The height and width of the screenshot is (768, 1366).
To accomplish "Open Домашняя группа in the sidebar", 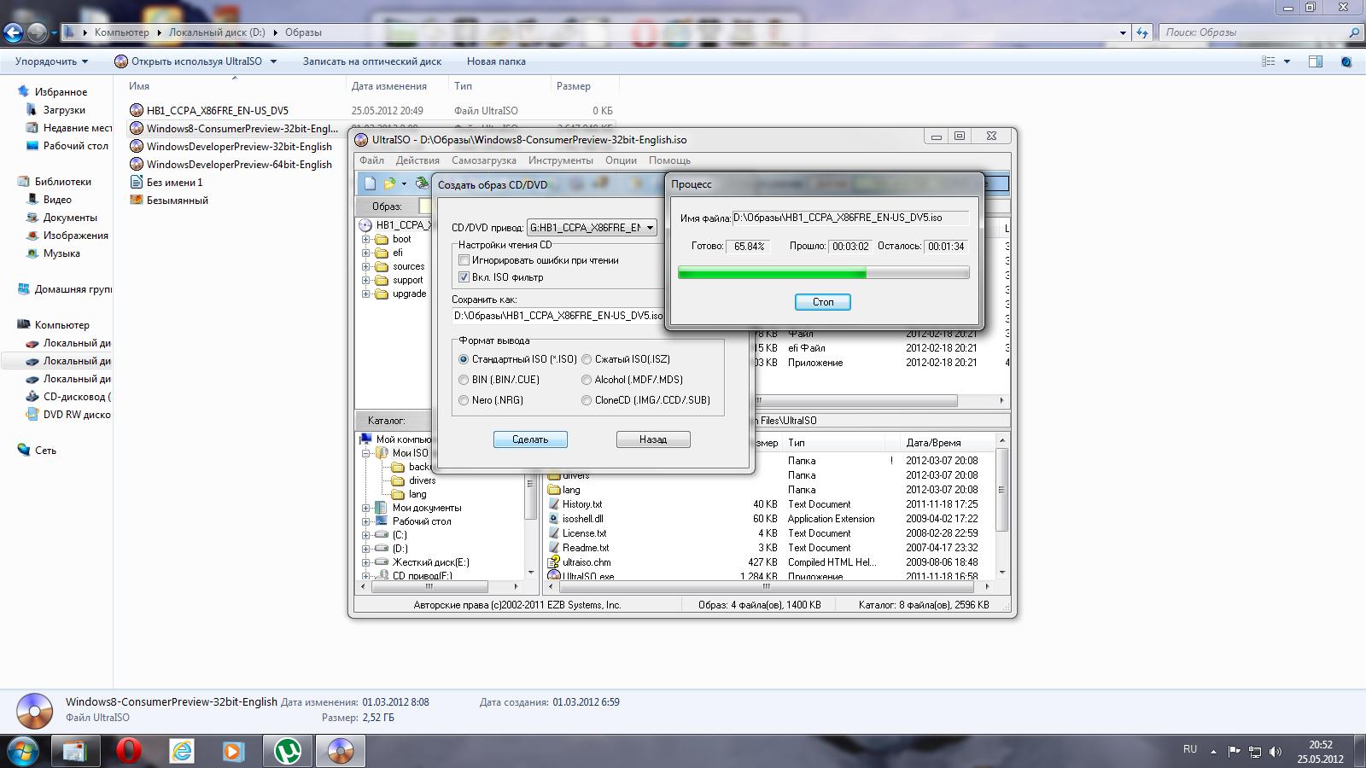I will click(65, 289).
